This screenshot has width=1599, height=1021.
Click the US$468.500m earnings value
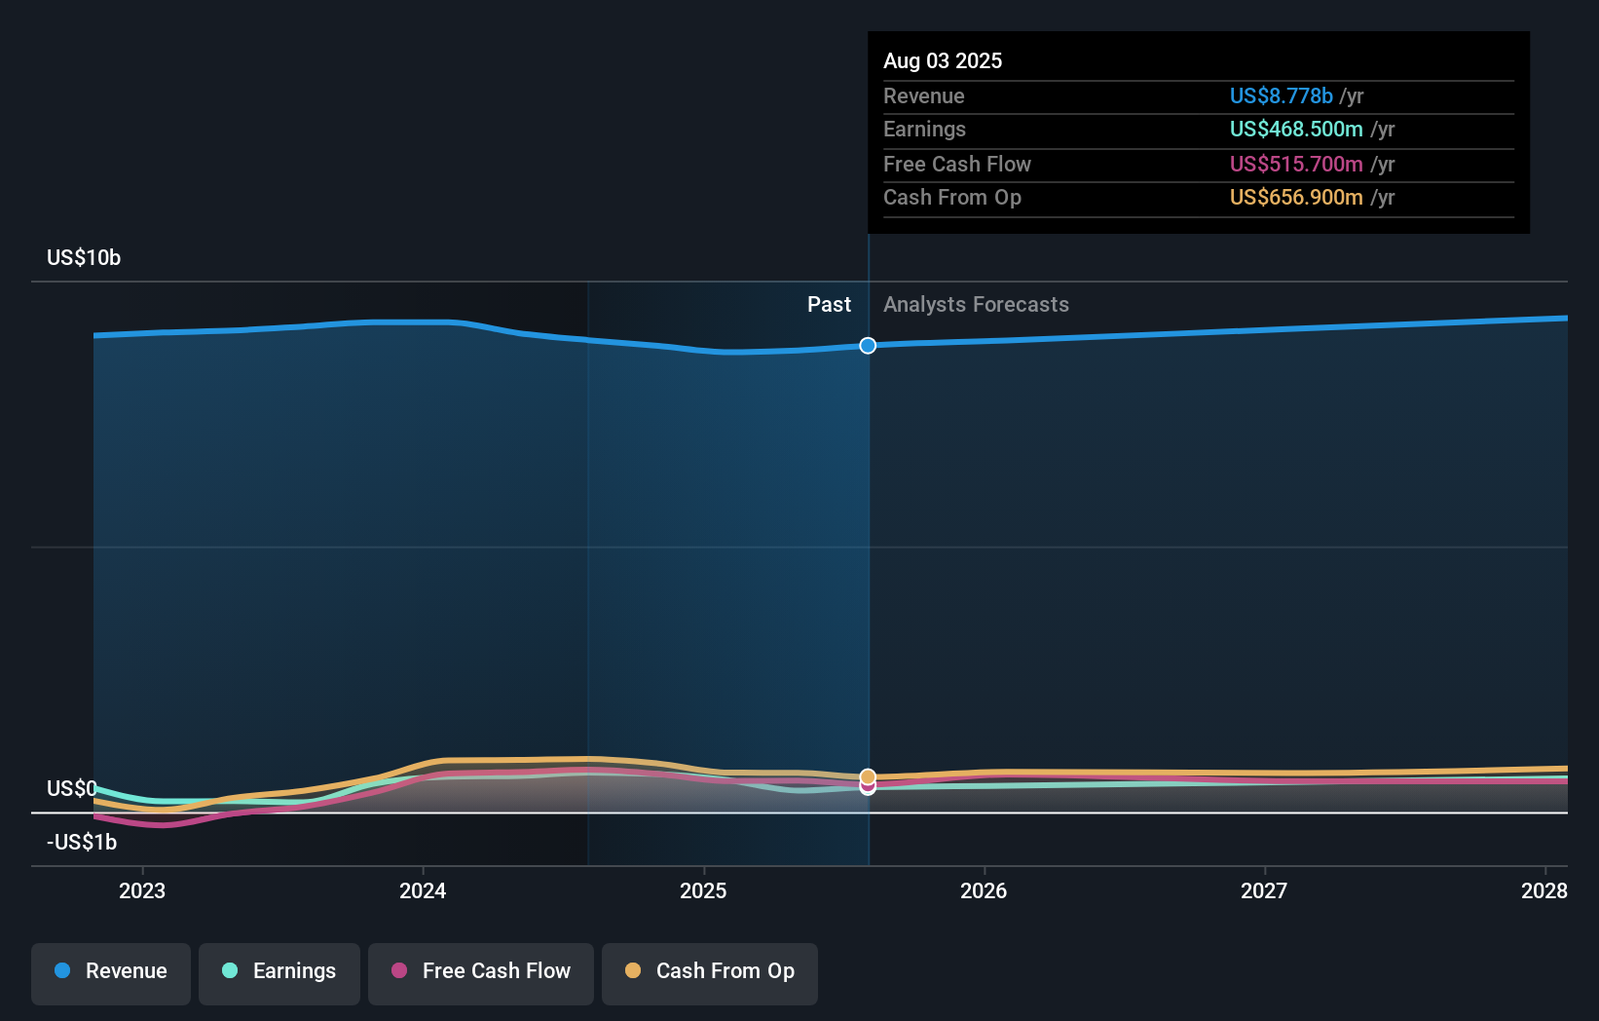(1296, 130)
